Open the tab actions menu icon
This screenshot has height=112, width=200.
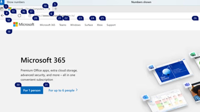click(x=2, y=9)
